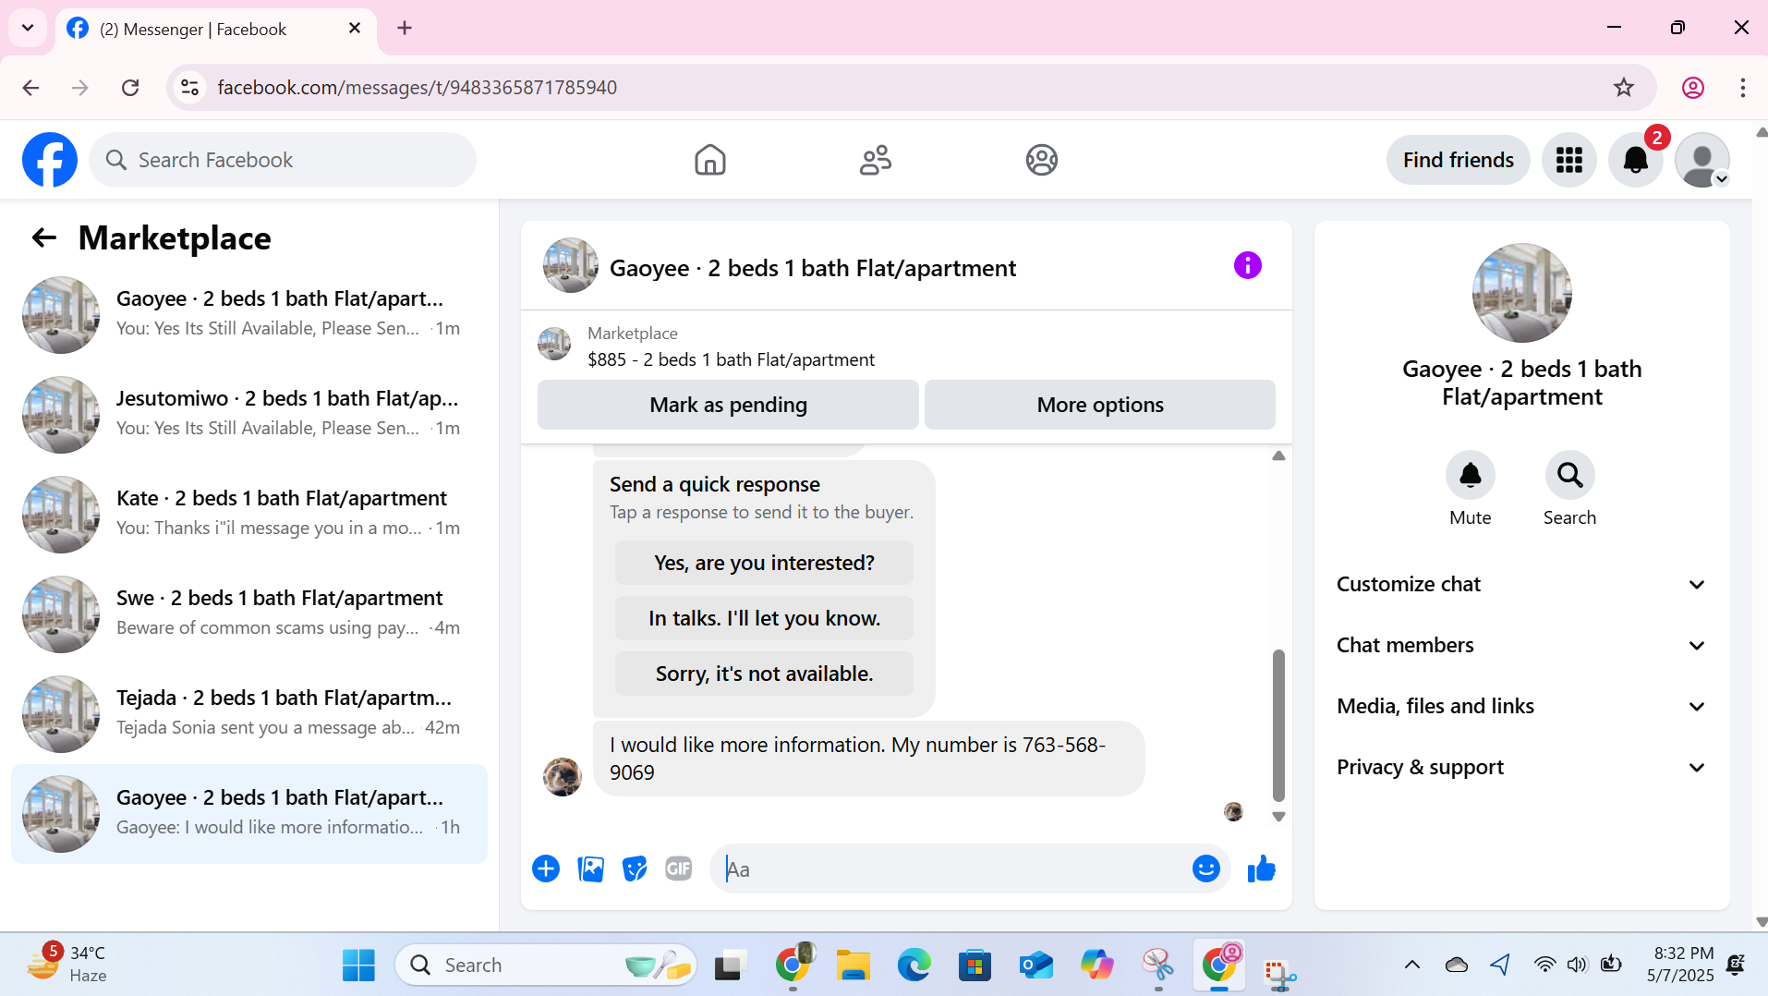Image resolution: width=1768 pixels, height=996 pixels.
Task: Click the taskbar Search box
Action: [x=545, y=965]
